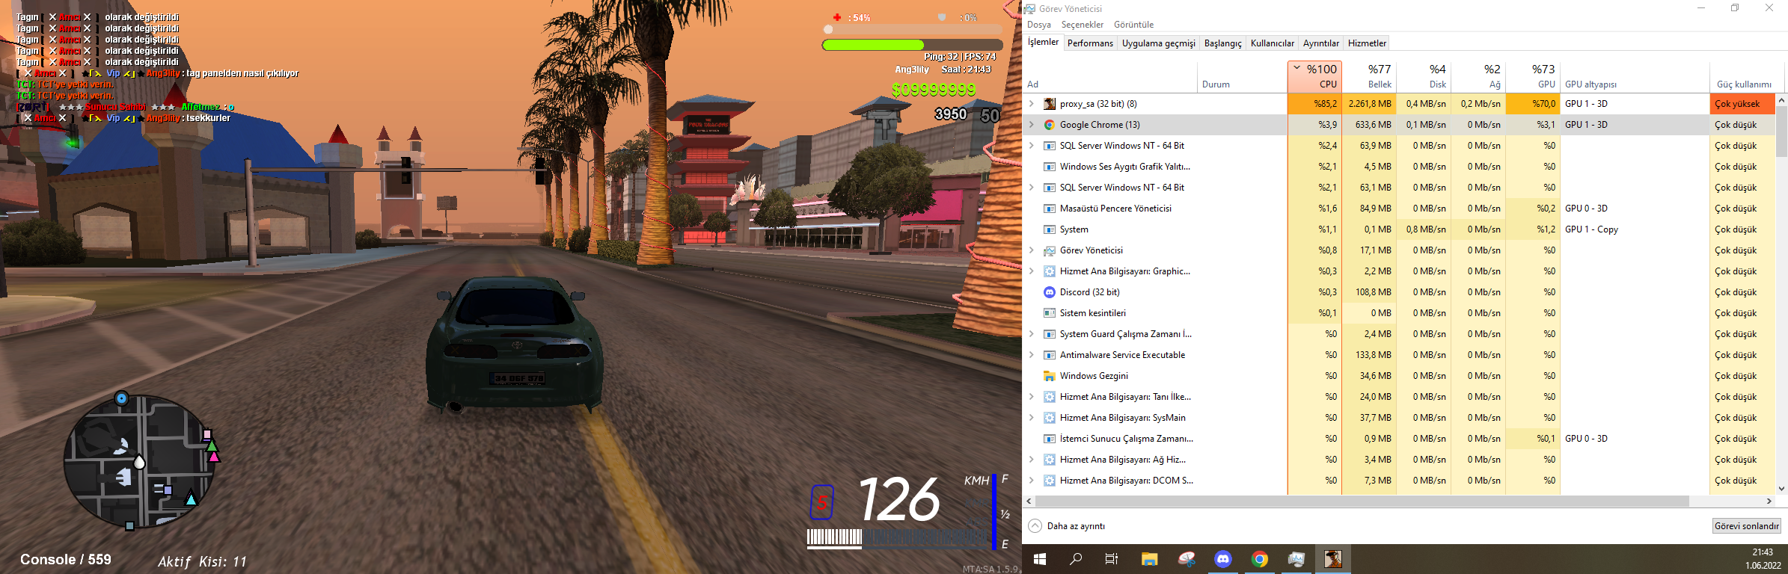The height and width of the screenshot is (574, 1788).
Task: Open the Windows Start menu
Action: coord(1040,559)
